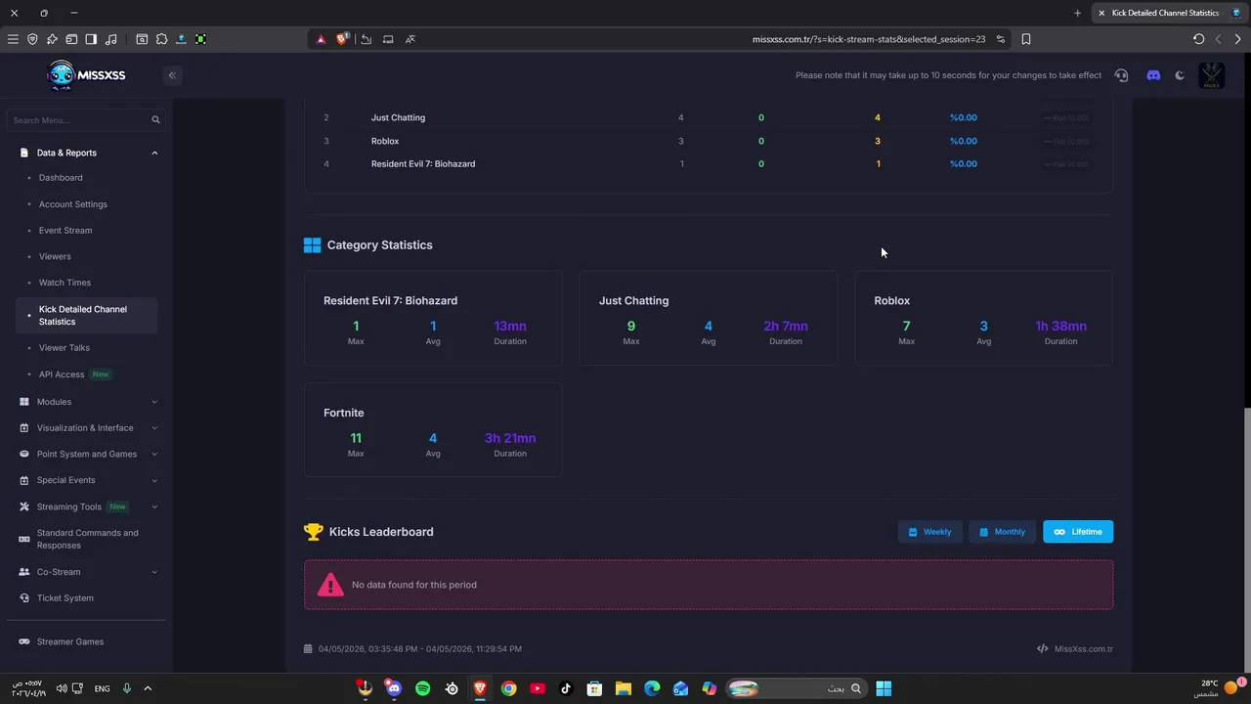
Task: Click the Brave VPN shield-outline icon
Action: (32, 39)
